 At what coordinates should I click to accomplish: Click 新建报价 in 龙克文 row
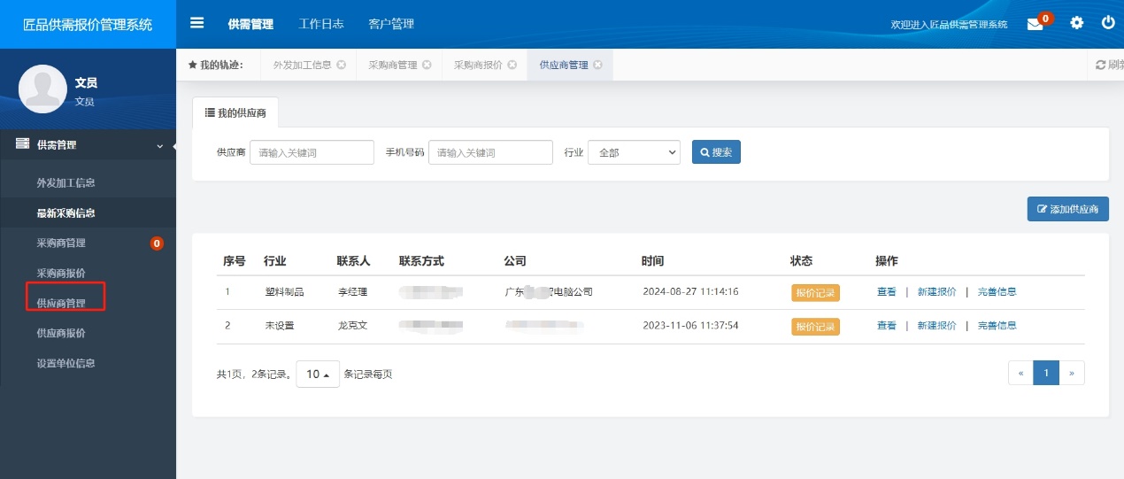coord(936,326)
